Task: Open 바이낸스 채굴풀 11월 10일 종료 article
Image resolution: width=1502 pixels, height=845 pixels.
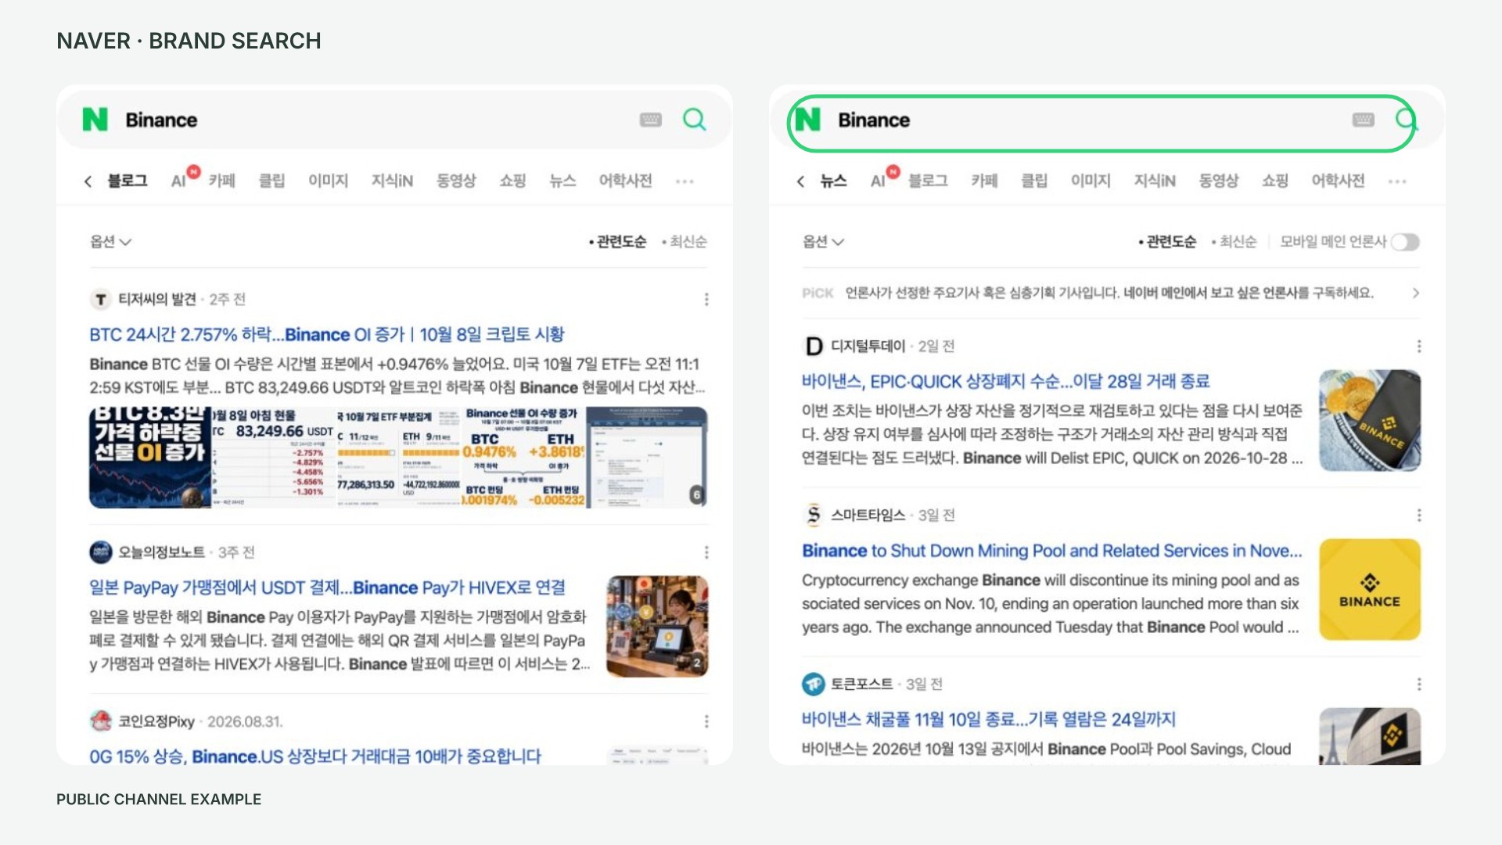Action: coord(989,720)
